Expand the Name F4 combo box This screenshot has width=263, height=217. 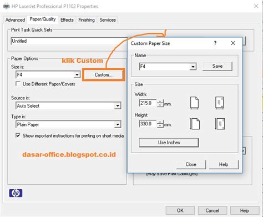(193, 67)
